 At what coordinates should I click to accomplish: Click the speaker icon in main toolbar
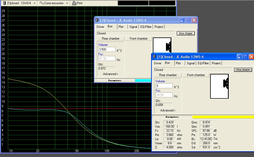[x=5, y=3]
